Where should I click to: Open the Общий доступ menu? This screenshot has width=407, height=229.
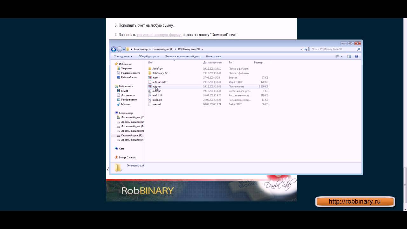(149, 56)
